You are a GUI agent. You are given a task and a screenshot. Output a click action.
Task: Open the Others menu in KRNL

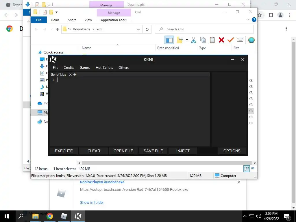point(123,68)
